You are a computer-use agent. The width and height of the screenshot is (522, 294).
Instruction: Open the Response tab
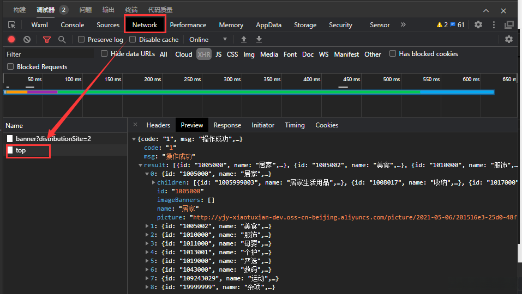point(227,125)
